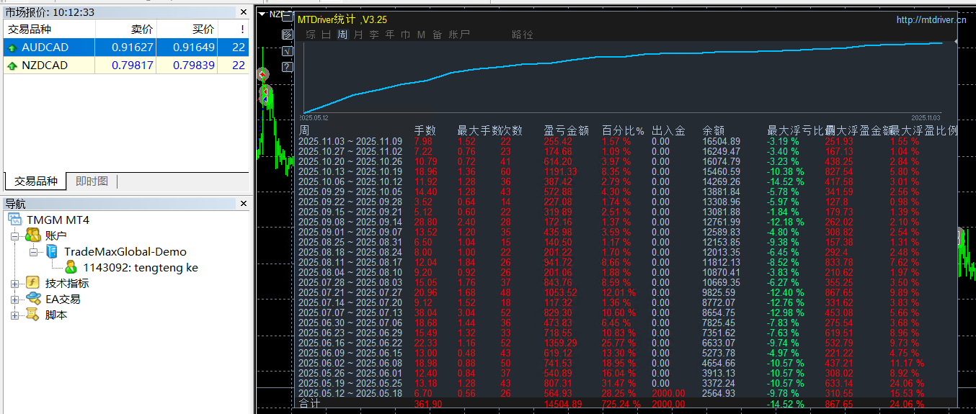Open the http://mtdriver.cn link

coord(931,20)
